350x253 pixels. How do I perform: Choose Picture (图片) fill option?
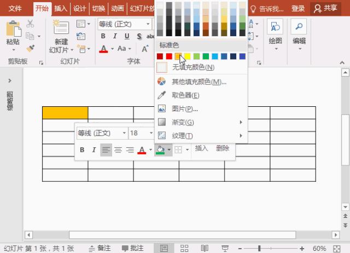[x=201, y=108]
